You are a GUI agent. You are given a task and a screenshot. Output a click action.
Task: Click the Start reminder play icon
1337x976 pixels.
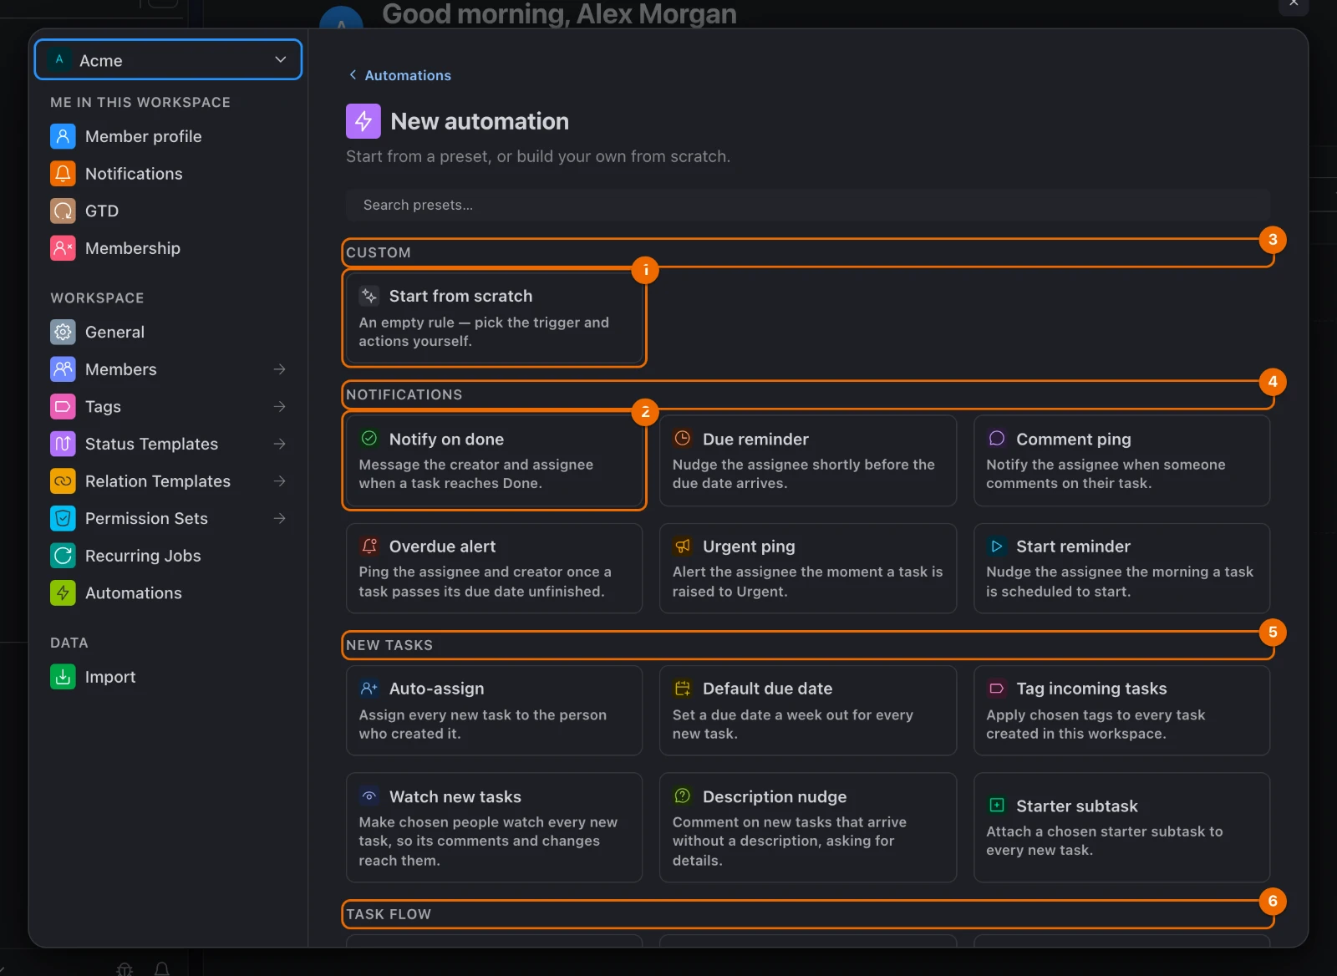(x=996, y=546)
